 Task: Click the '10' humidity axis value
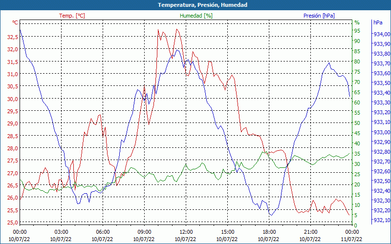357,205
